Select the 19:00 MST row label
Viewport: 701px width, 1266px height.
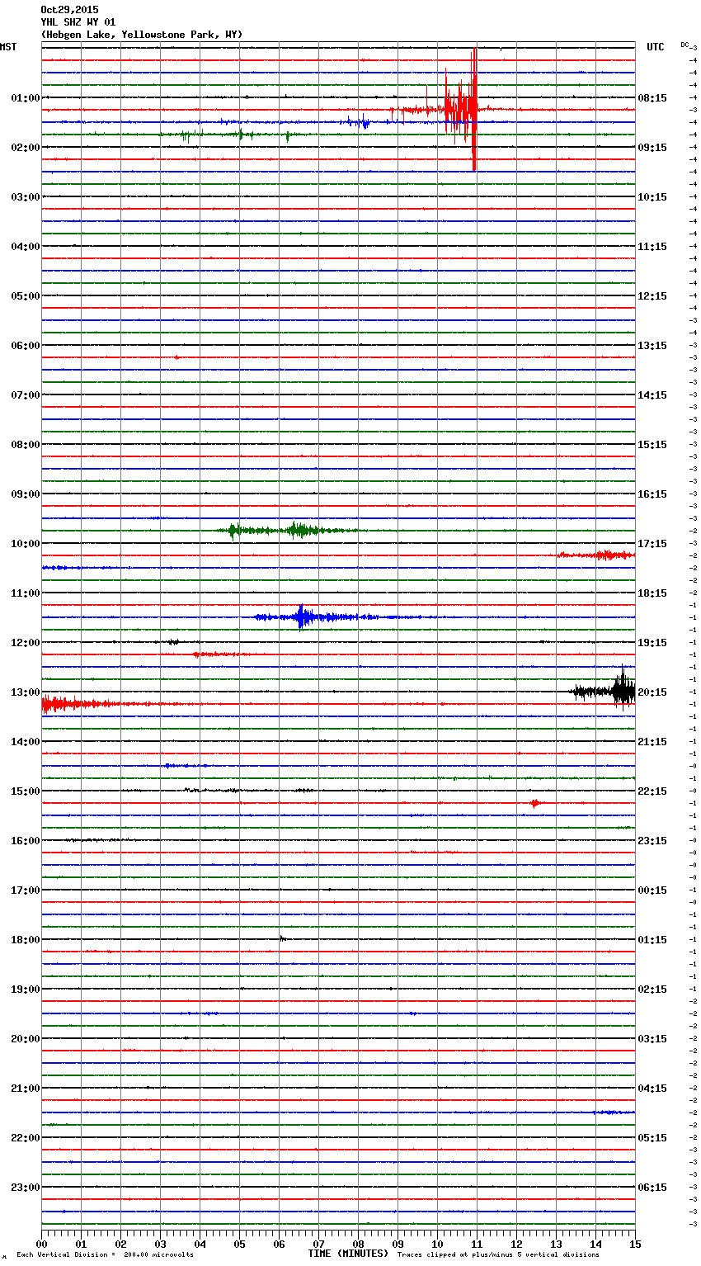click(x=25, y=989)
